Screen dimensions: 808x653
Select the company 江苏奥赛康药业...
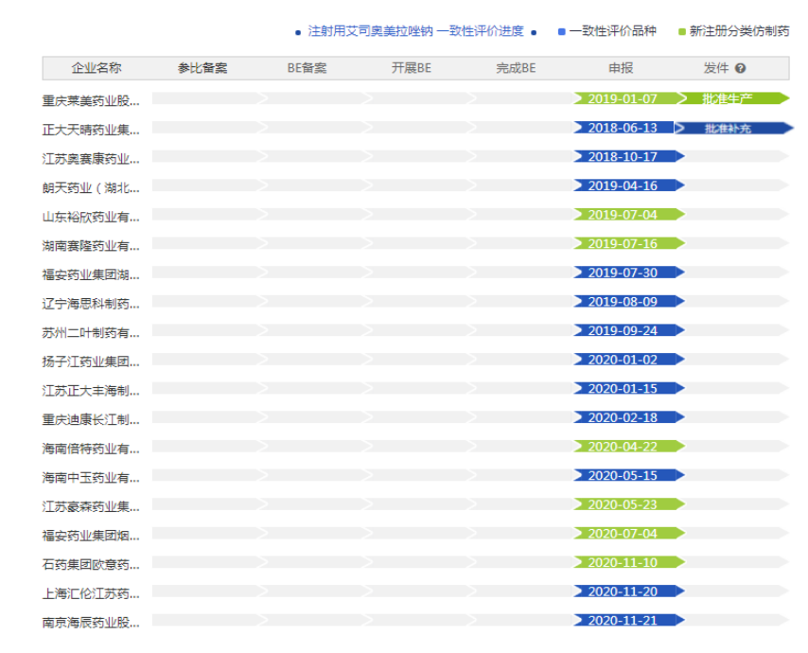[x=91, y=159]
